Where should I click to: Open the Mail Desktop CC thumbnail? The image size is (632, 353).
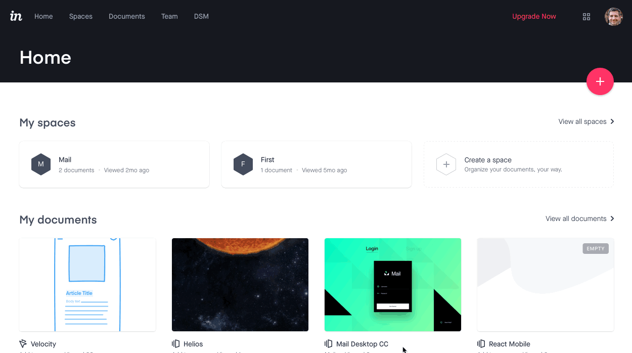point(393,285)
